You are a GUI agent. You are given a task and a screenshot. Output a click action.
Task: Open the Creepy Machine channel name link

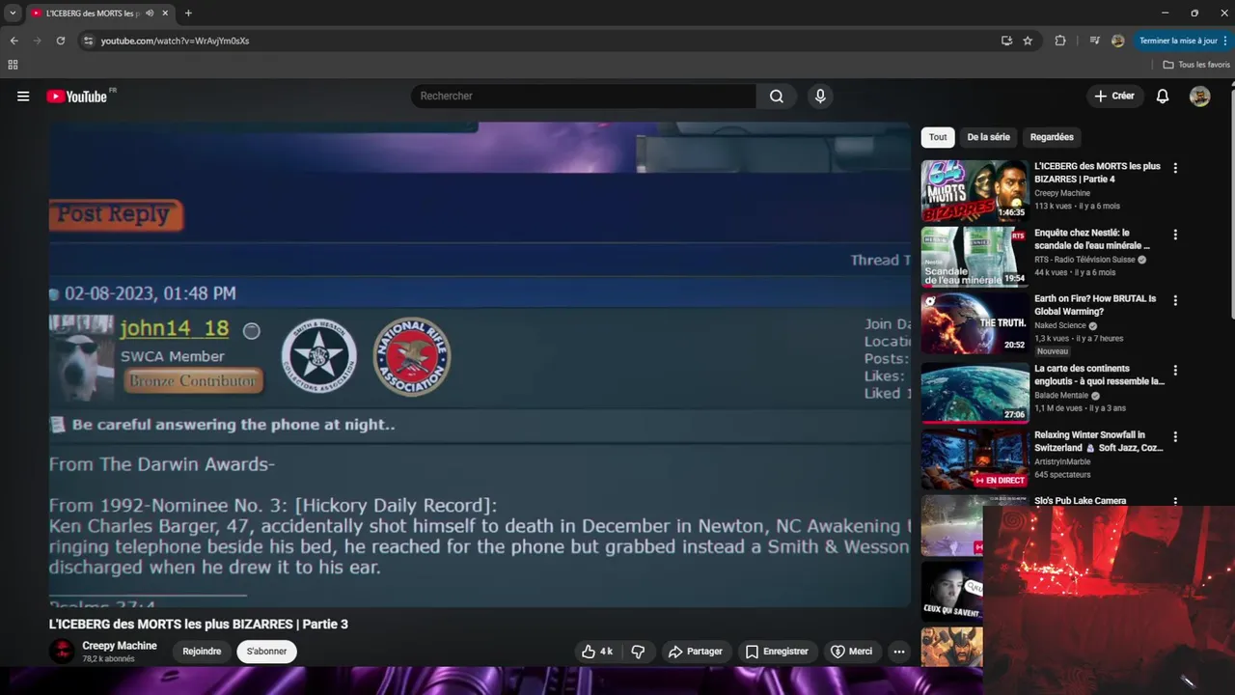coord(120,646)
